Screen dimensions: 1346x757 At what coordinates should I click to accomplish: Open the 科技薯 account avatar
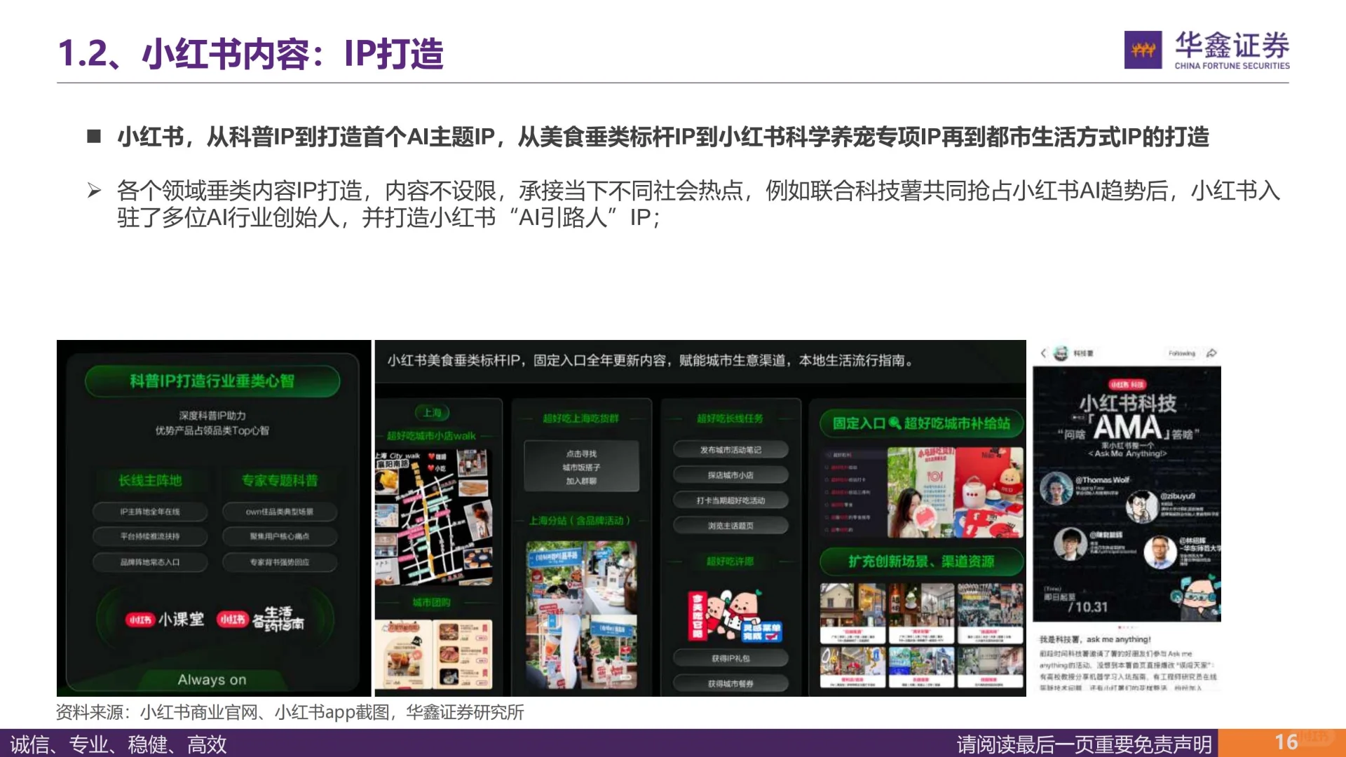(1061, 353)
